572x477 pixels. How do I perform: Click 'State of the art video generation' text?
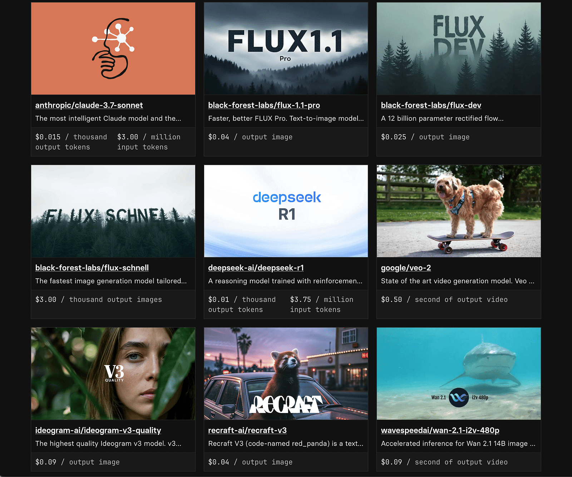click(x=458, y=281)
